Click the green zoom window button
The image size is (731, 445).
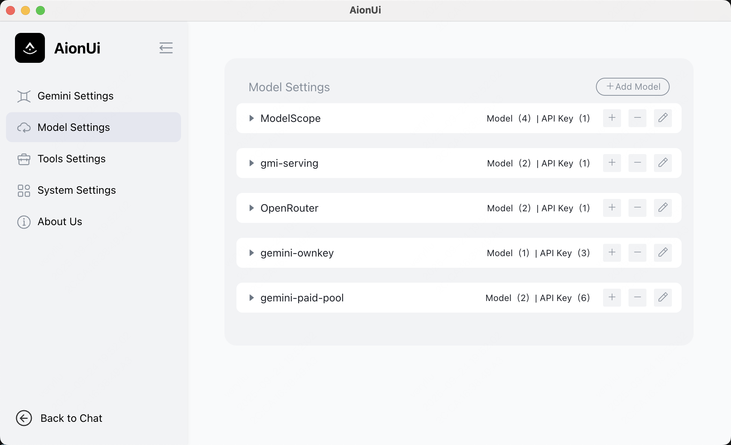(40, 10)
